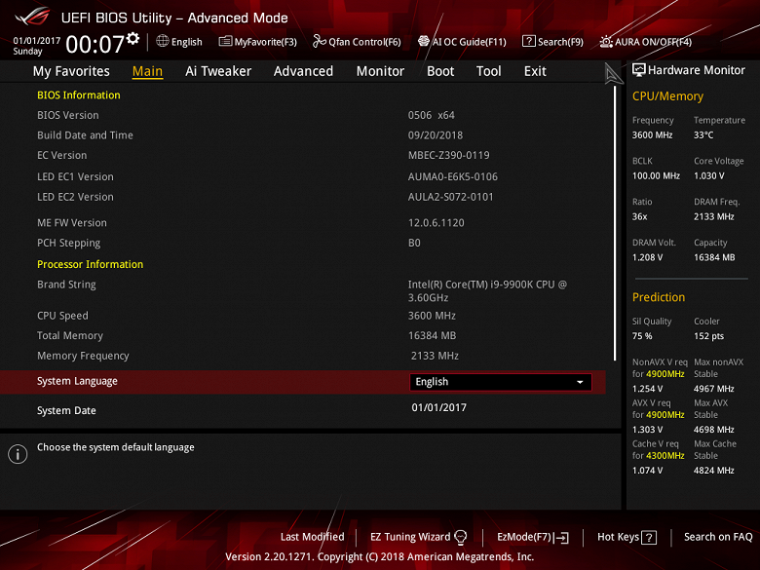Click EC Version value MBEC-Z390-0119

449,155
